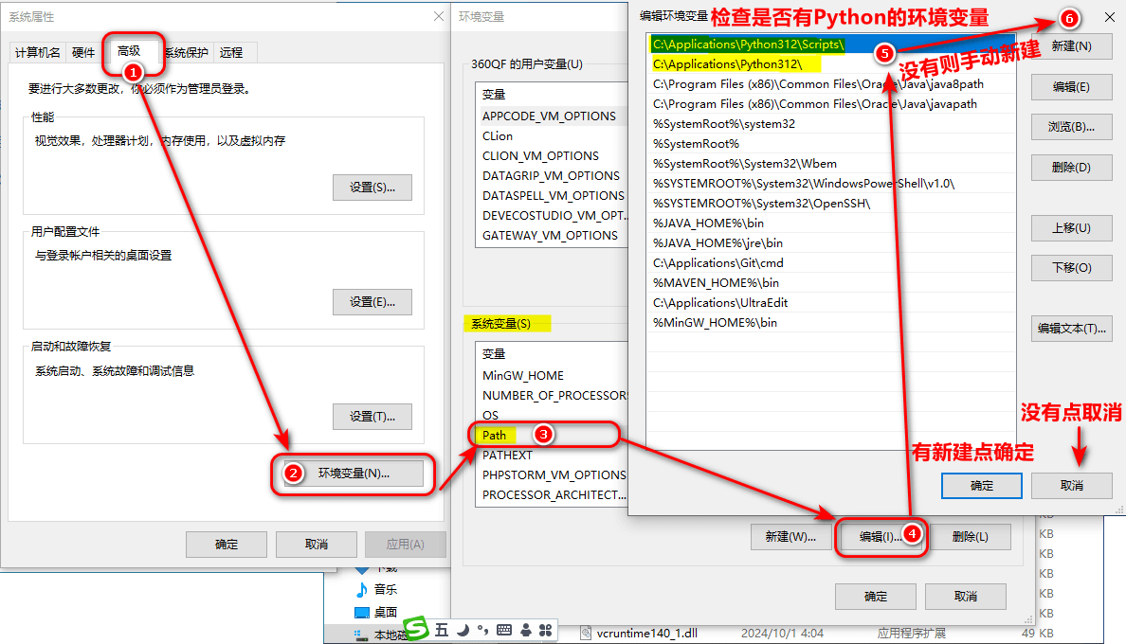Toggle the IME punctuation mode icon
This screenshot has height=644, width=1126.
coord(482,630)
